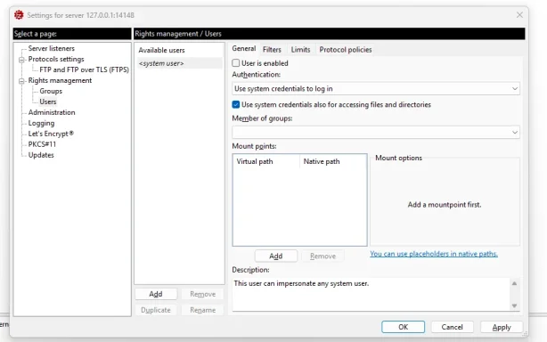The width and height of the screenshot is (547, 342).
Task: Click the Rename user button
Action: (x=203, y=310)
